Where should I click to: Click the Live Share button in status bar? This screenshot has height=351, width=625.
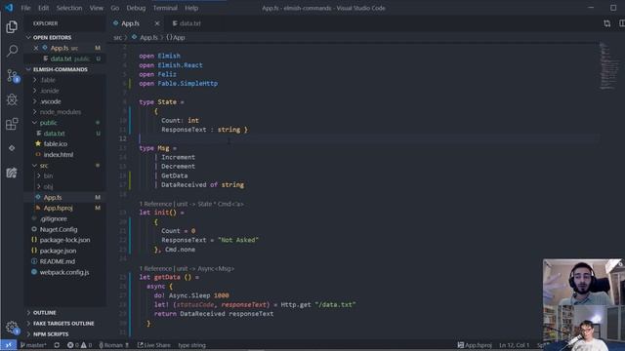pyautogui.click(x=154, y=345)
